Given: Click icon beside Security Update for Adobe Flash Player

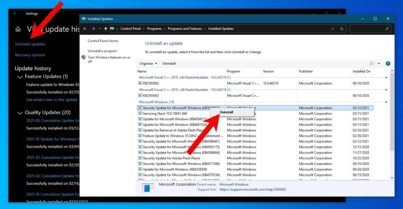Looking at the screenshot, I should pyautogui.click(x=140, y=158).
